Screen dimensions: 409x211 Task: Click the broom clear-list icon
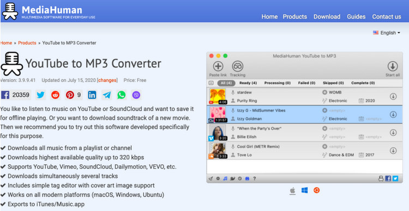(210, 179)
